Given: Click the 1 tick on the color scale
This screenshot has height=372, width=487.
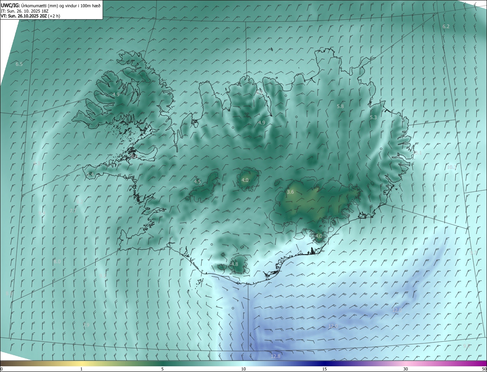Looking at the screenshot, I should 81,369.
